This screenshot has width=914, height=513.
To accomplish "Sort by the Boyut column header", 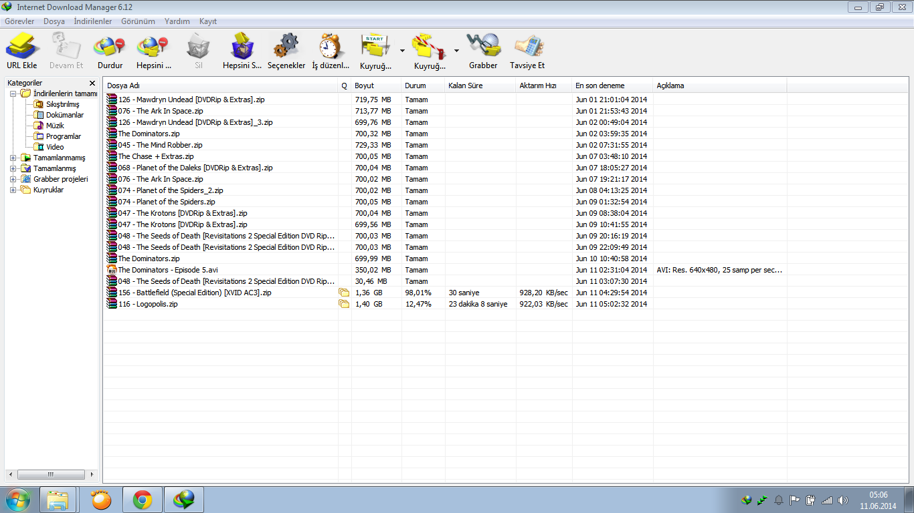I will [376, 85].
